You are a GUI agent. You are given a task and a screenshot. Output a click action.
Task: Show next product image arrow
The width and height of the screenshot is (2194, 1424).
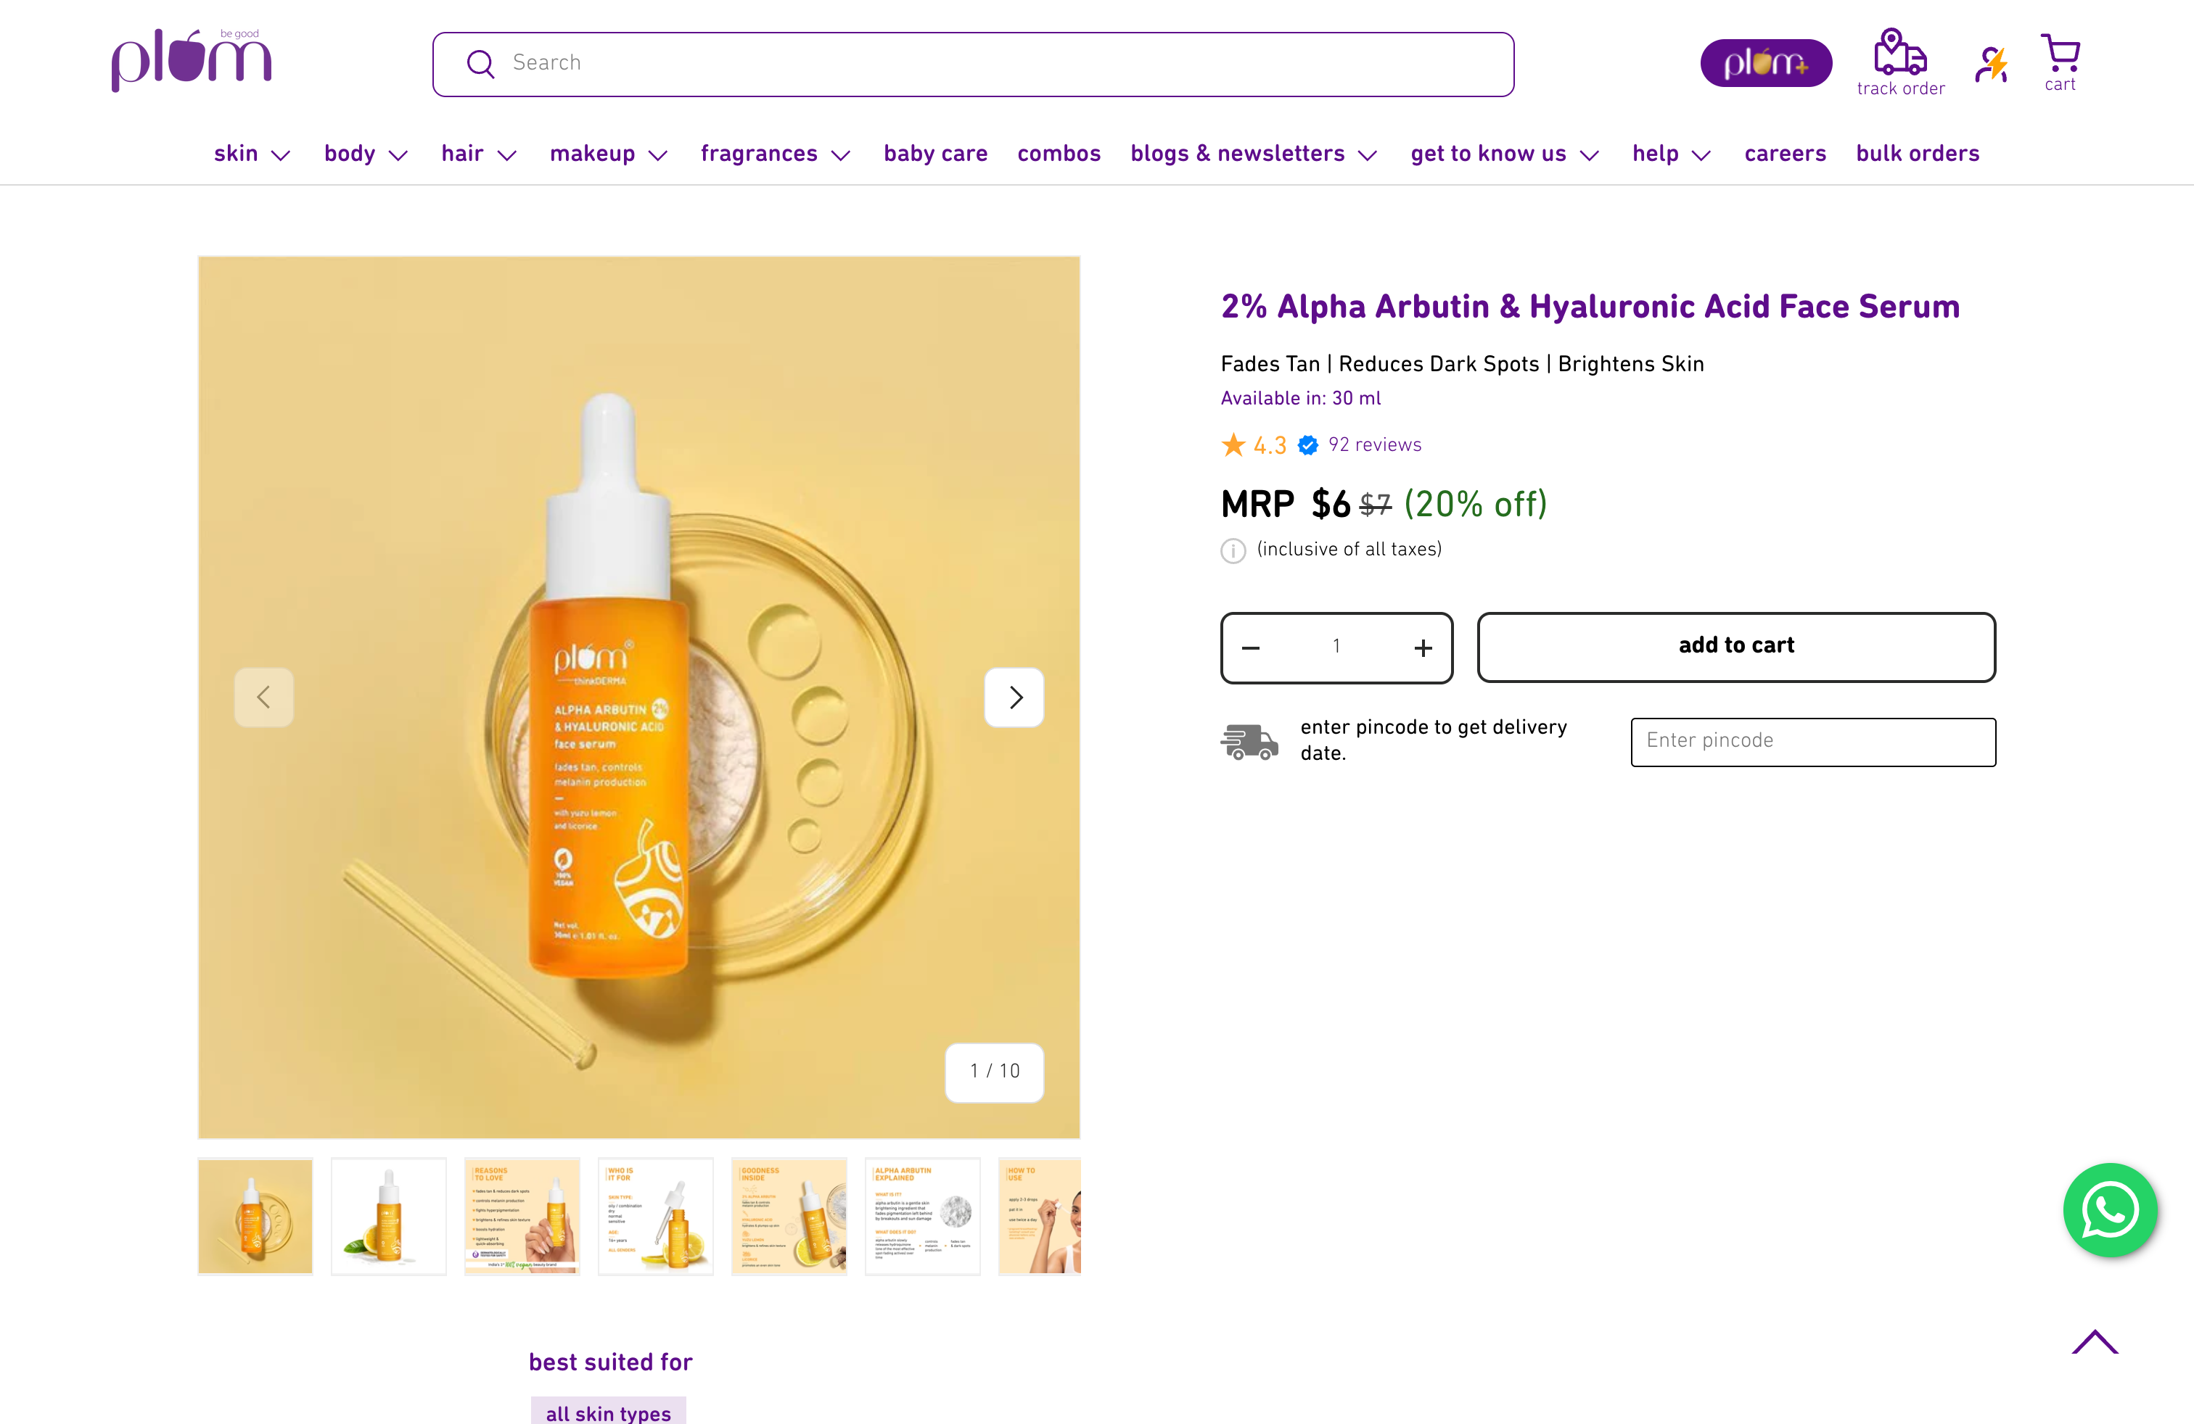1014,697
